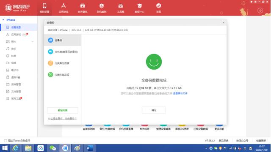Open the Windows Start menu
271x152 pixels.
[5, 148]
